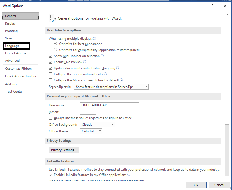Viewport: 232px width, 190px height.
Task: Click the help question mark icon
Action: pyautogui.click(x=212, y=6)
